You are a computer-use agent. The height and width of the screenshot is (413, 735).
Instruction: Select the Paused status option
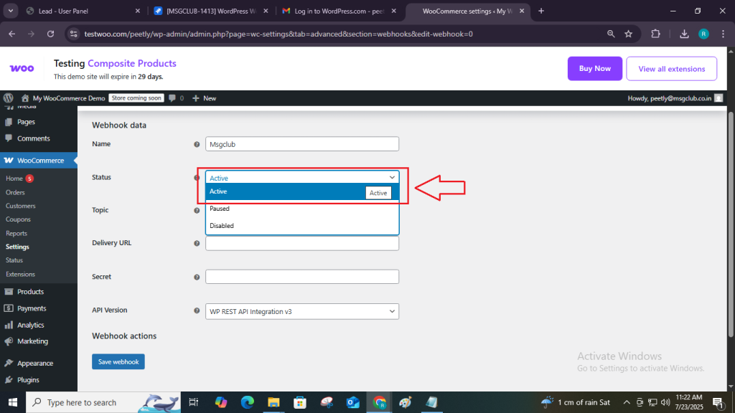click(x=302, y=209)
